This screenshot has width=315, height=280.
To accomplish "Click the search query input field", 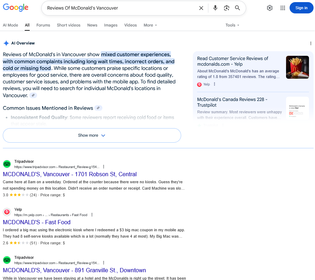I will pos(120,8).
